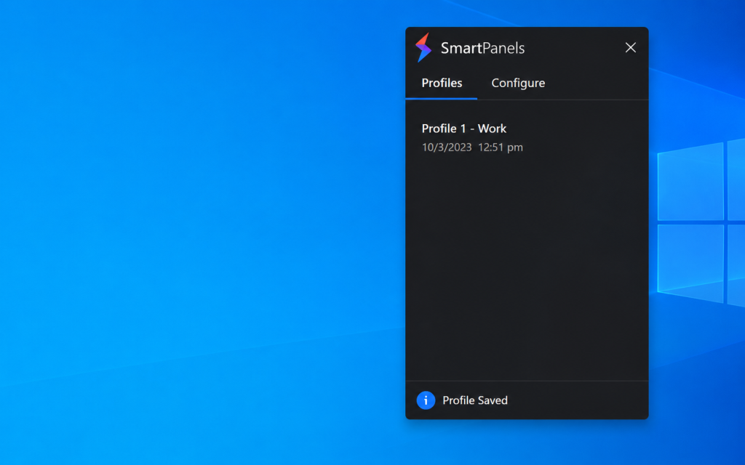The height and width of the screenshot is (465, 745).
Task: Click the Profile Saved status message
Action: 474,400
